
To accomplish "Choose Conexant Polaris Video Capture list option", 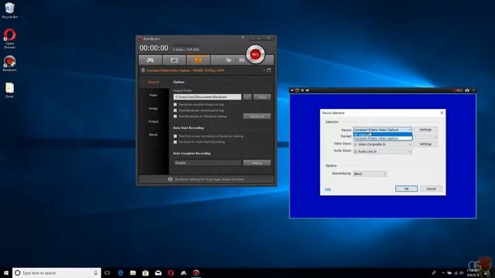I will pyautogui.click(x=383, y=138).
